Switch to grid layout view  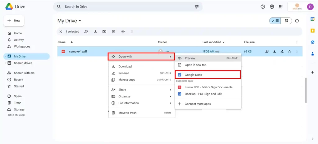click(286, 21)
